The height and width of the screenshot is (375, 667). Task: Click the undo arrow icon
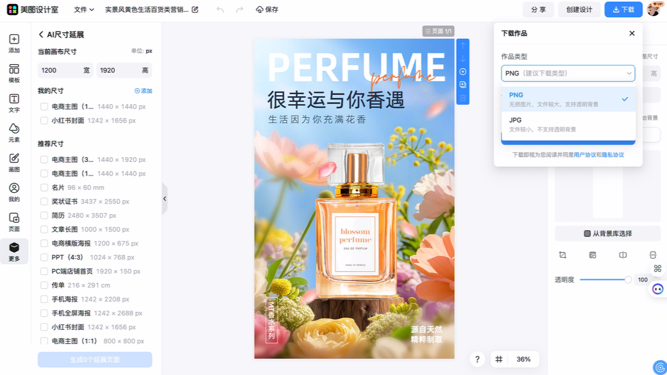tap(220, 10)
